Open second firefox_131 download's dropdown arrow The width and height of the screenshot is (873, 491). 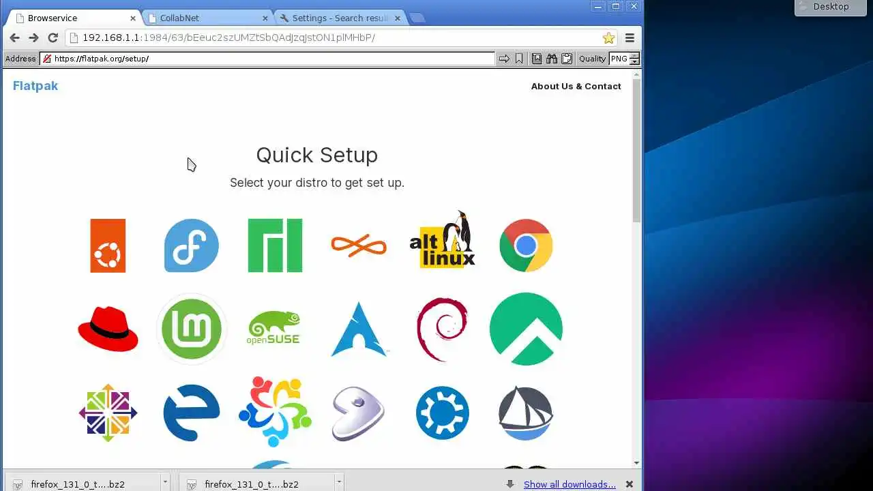339,481
